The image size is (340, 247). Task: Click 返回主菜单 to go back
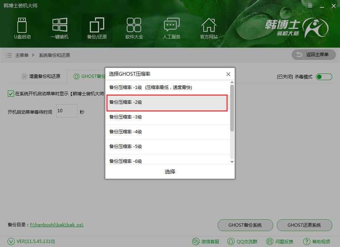313,55
